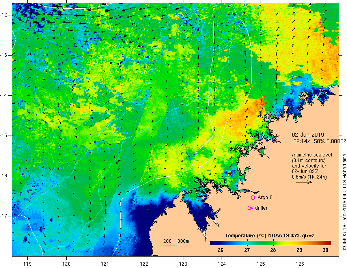Click the magenta drifter arrowhead legend symbol
The image size is (347, 268).
click(x=250, y=208)
